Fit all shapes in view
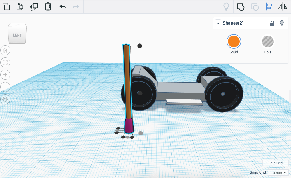The image size is (291, 178). pyautogui.click(x=5, y=62)
